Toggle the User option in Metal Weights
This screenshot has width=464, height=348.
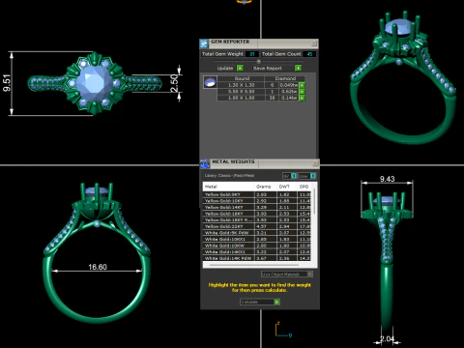(x=307, y=176)
